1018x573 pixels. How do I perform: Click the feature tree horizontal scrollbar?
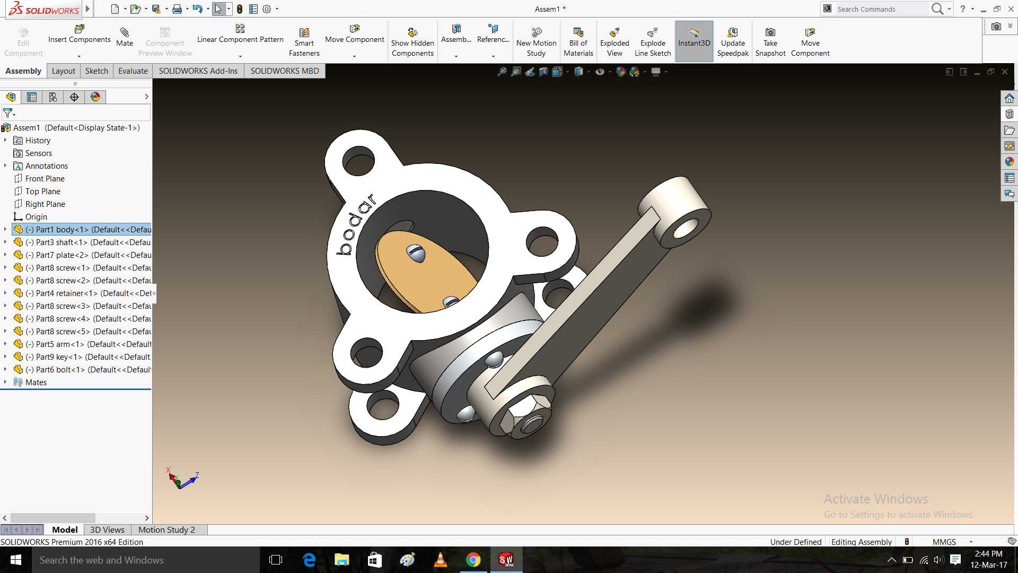tap(53, 518)
